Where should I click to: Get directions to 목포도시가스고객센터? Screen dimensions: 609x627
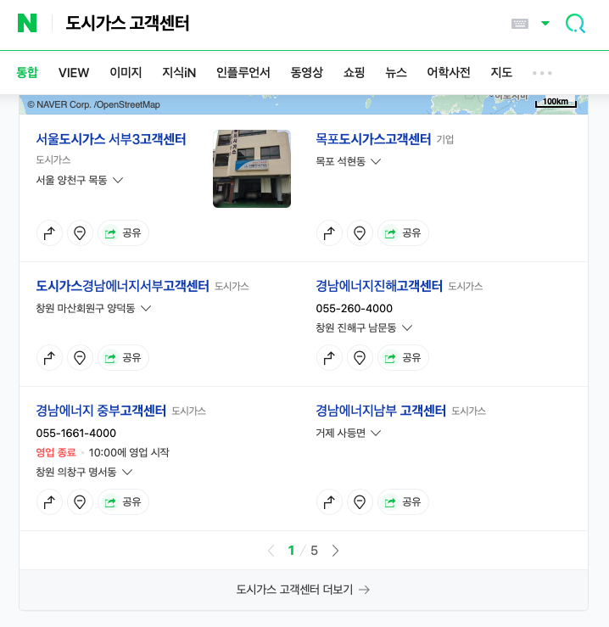tap(329, 232)
